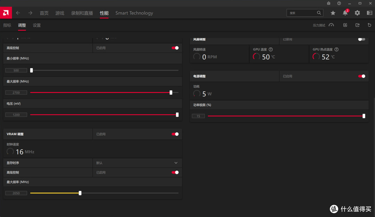Toggle the sidebar panel icon
The image size is (375, 217).
[369, 13]
